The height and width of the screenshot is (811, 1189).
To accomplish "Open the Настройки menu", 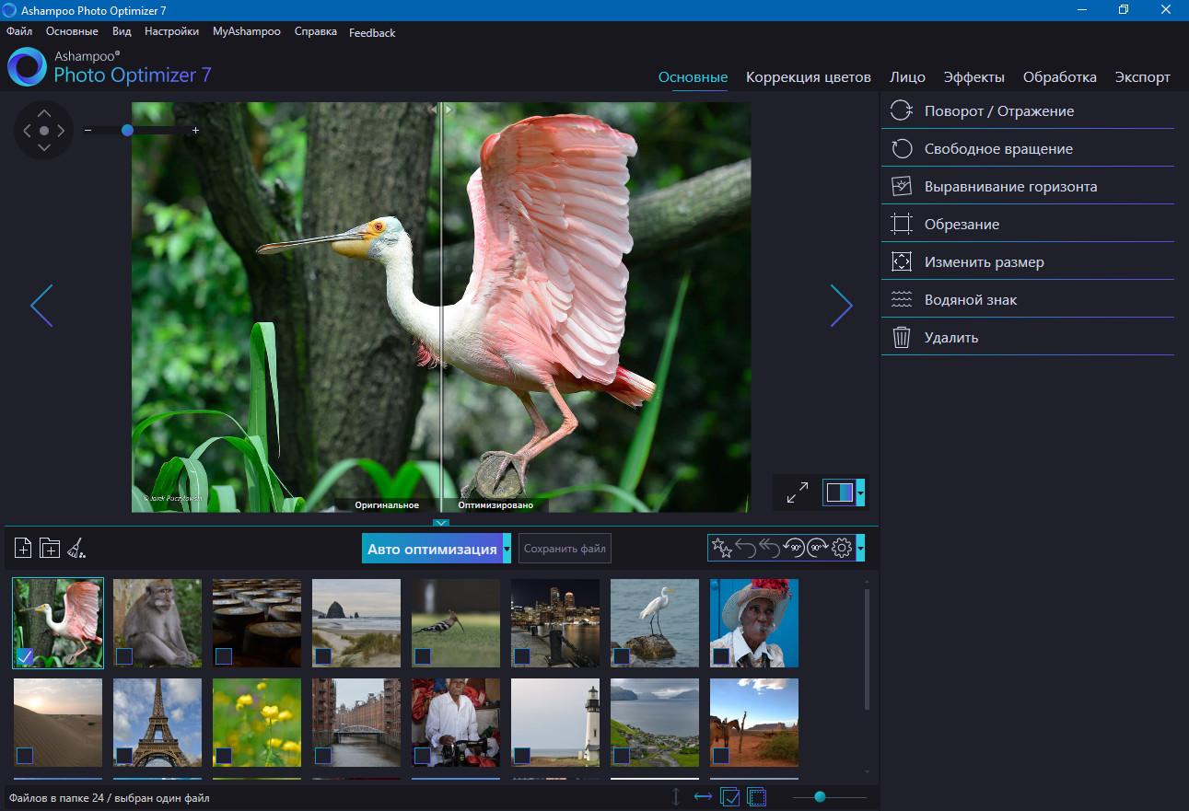I will (x=171, y=31).
